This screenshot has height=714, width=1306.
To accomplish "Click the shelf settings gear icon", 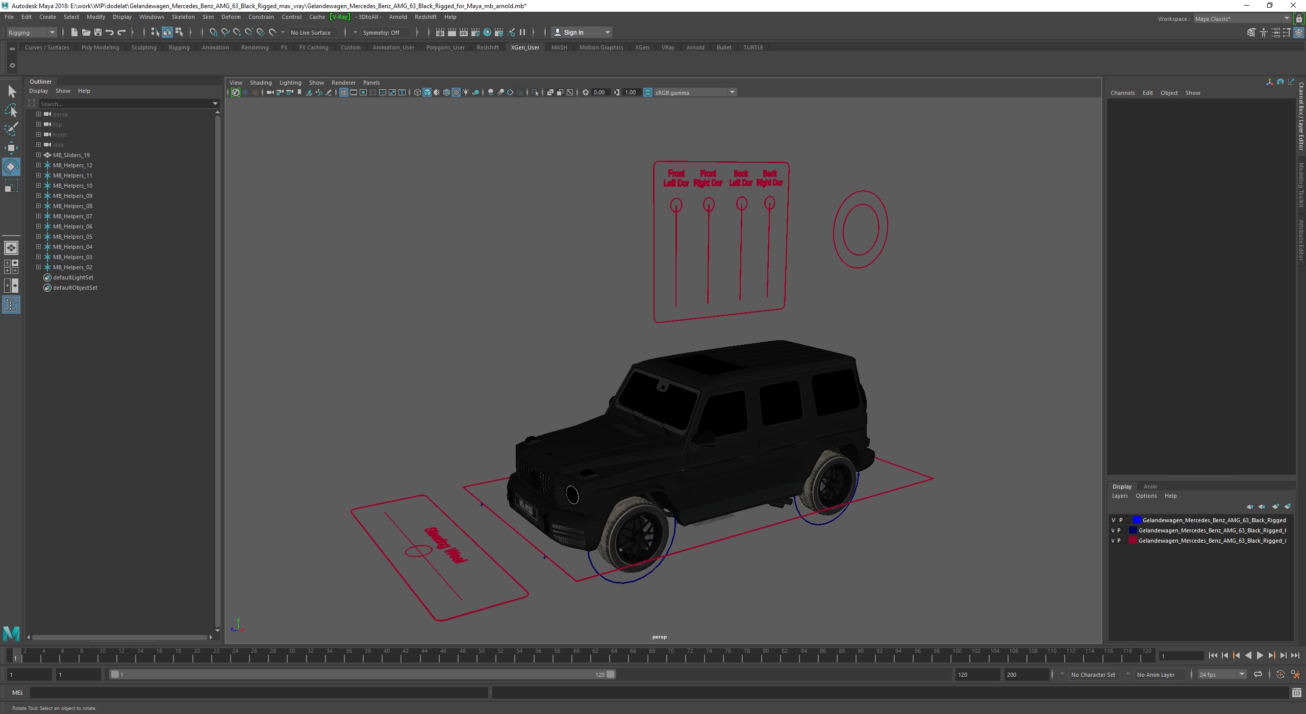I will click(x=12, y=65).
